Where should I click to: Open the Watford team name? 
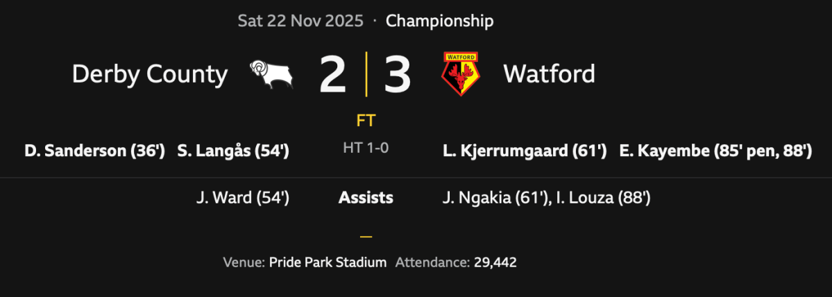point(549,74)
